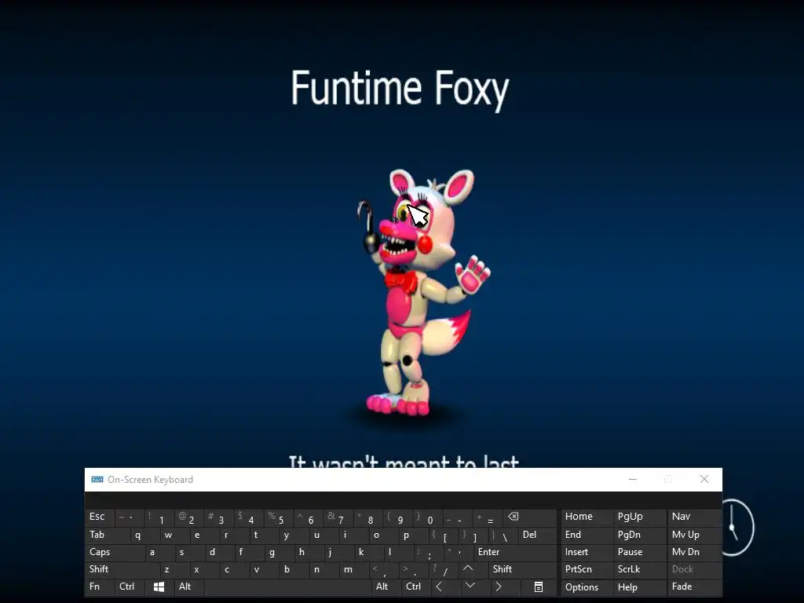Viewport: 804px width, 603px height.
Task: Click the Esc key
Action: [100, 517]
